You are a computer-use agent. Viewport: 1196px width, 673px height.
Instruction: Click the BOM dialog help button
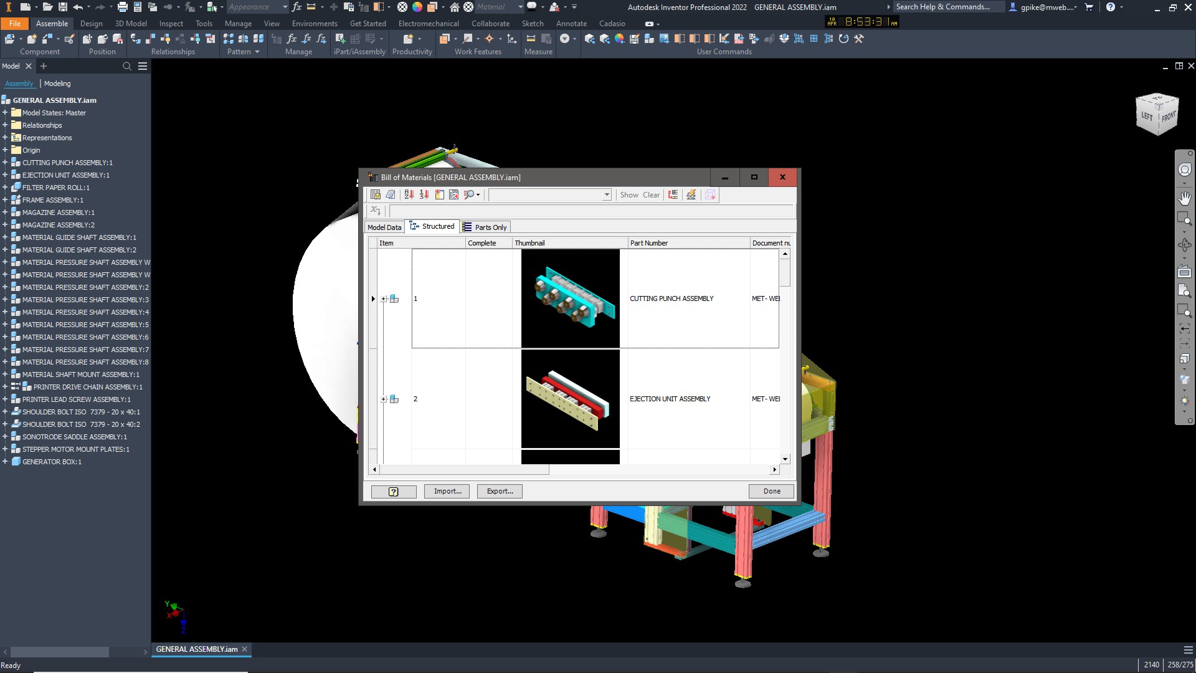(394, 492)
